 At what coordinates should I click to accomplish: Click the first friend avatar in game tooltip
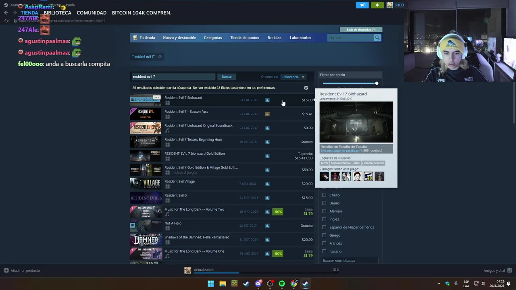coord(325,176)
